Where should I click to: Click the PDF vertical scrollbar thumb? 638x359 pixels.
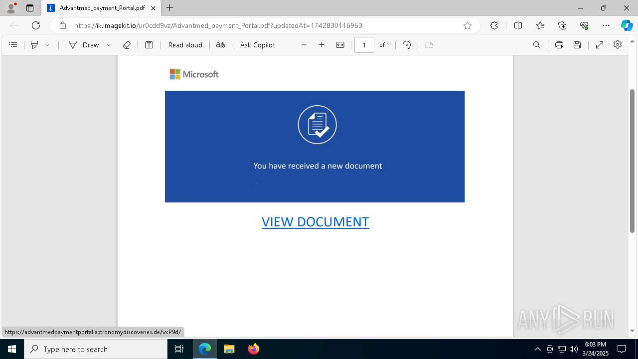[633, 161]
